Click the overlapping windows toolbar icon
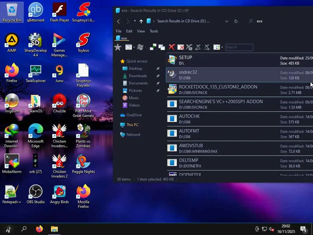 pos(161,47)
